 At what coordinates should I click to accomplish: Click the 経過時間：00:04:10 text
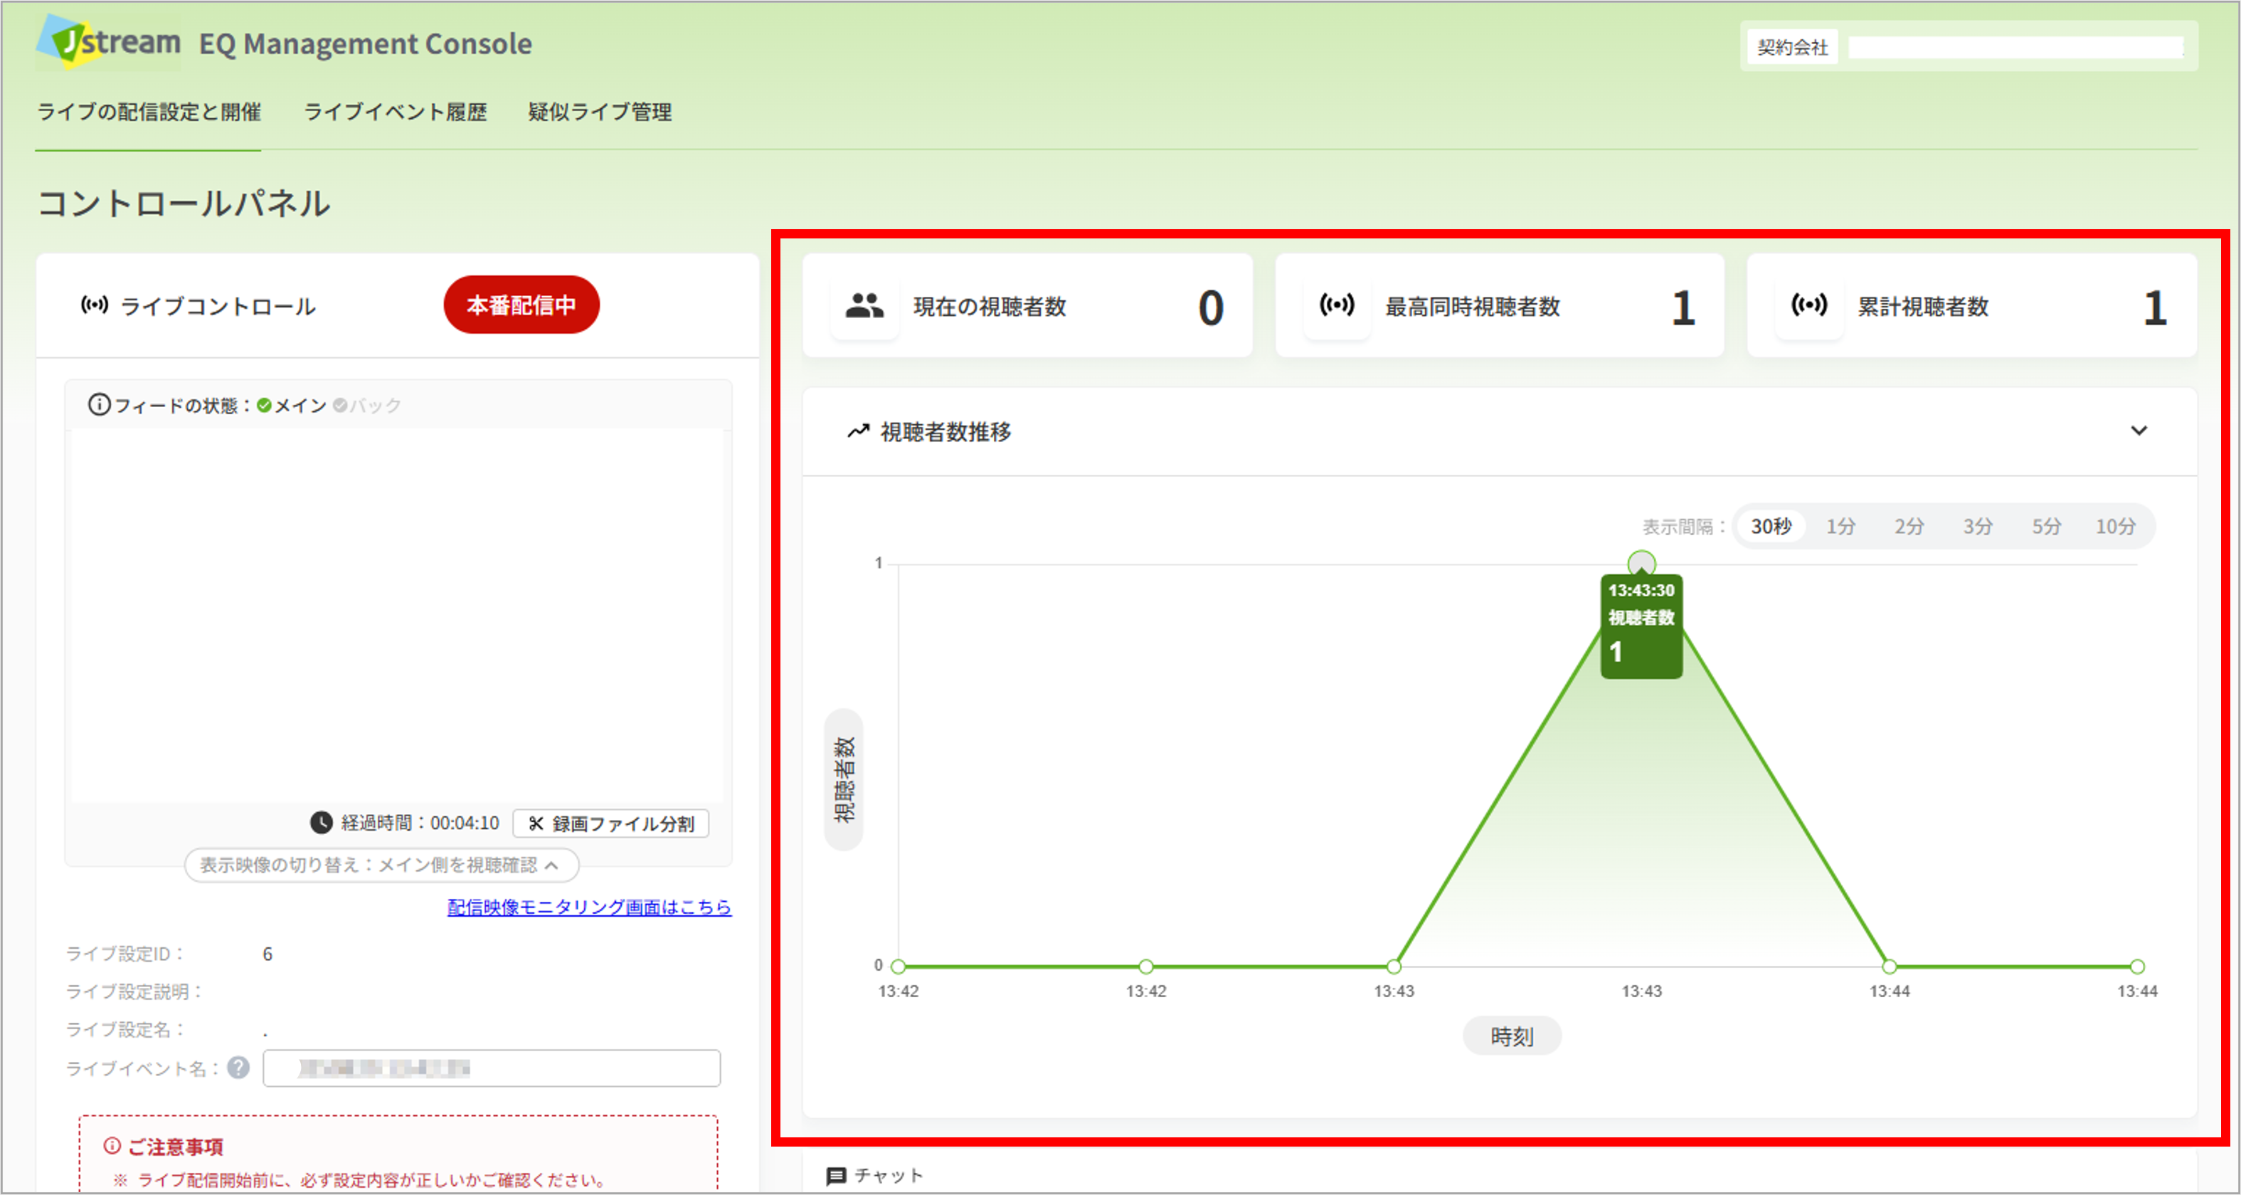(x=420, y=823)
